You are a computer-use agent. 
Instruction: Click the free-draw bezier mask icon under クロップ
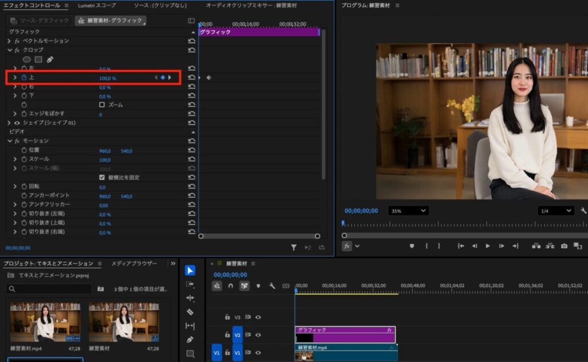[50, 59]
